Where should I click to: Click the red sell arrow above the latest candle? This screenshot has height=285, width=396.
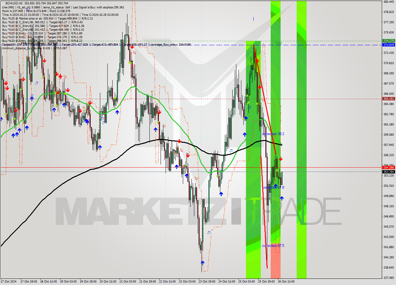281,159
